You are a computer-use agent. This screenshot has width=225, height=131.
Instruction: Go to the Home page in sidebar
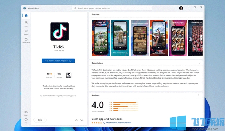[x=26, y=15]
